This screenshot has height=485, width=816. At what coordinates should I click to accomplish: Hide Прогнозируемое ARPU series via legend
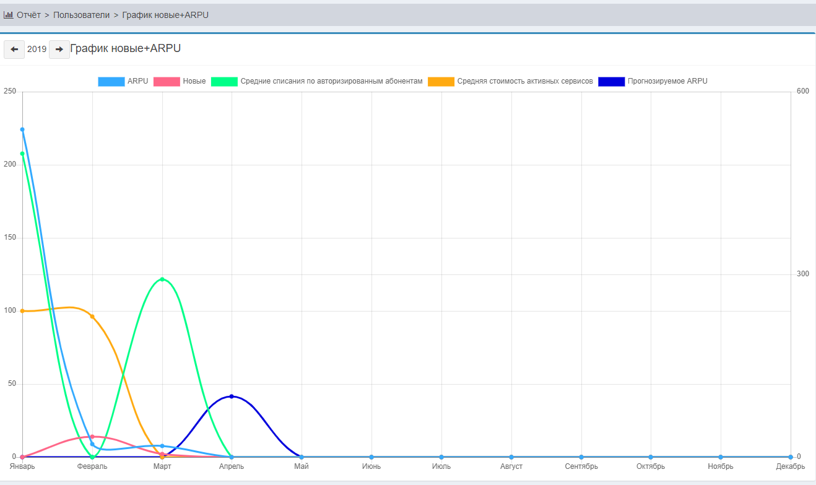[x=667, y=81]
